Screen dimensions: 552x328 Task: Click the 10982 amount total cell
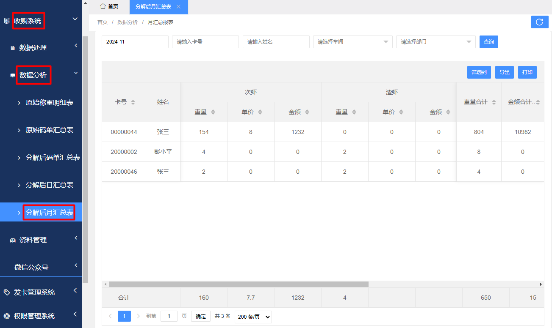point(523,132)
